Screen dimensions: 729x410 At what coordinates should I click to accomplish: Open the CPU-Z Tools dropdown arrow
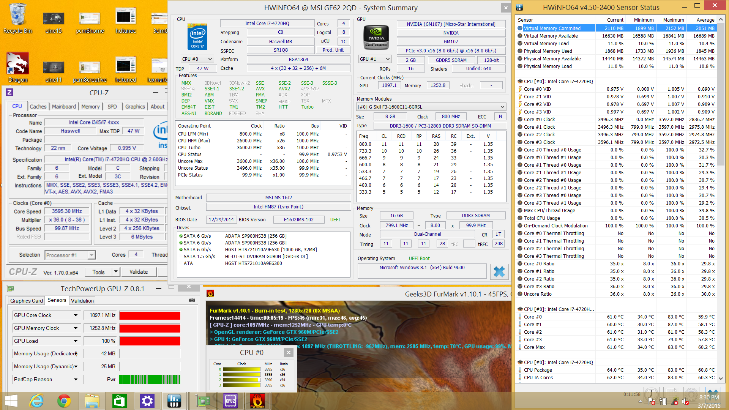point(116,272)
